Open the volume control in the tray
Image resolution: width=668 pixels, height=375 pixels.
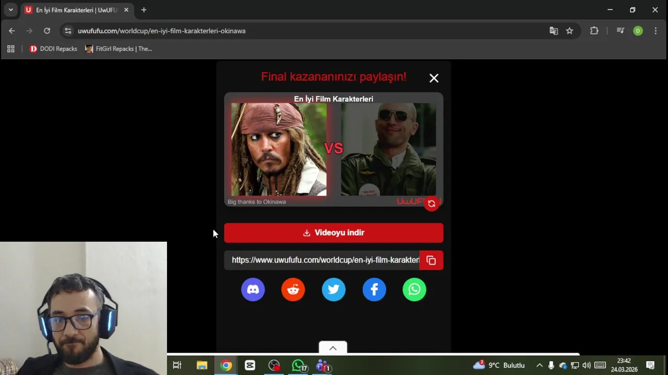click(587, 365)
